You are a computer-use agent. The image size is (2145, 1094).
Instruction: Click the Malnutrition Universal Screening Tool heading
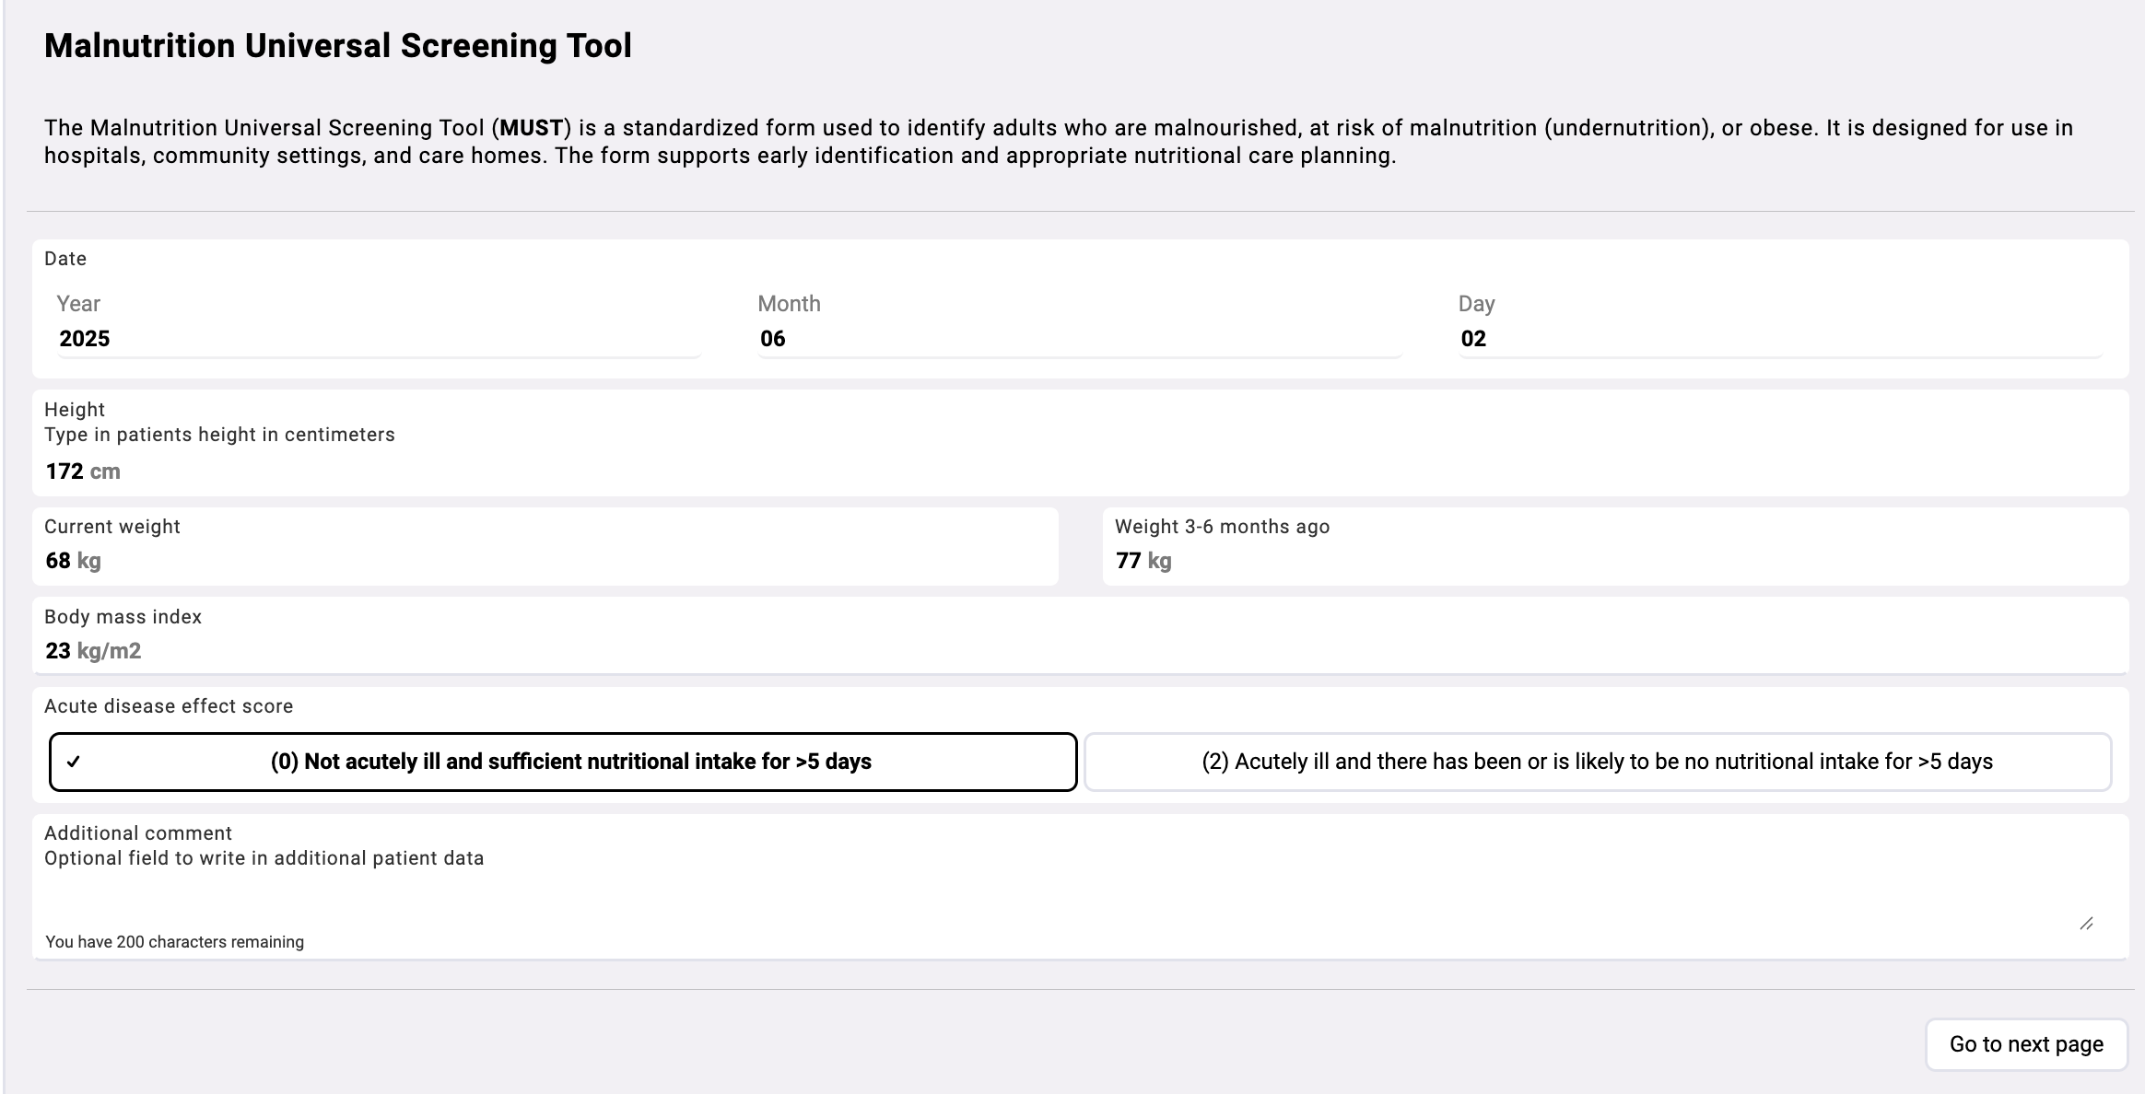[x=338, y=46]
